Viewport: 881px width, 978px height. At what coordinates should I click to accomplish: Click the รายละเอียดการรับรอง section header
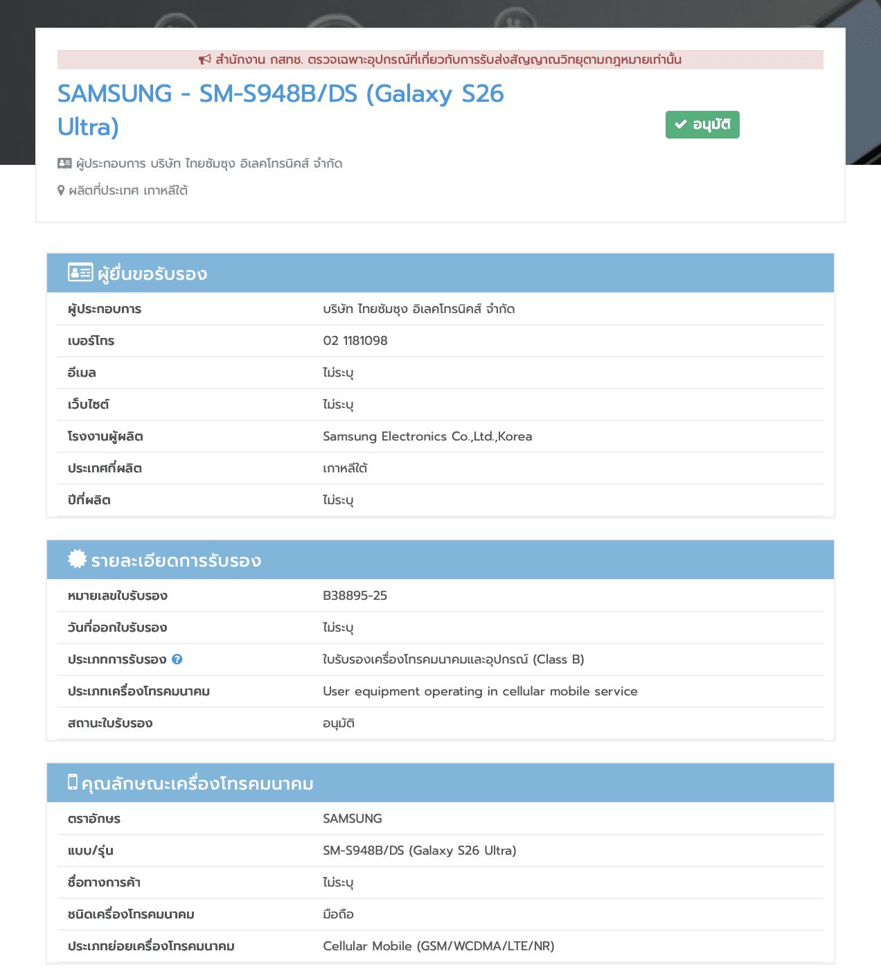[176, 560]
